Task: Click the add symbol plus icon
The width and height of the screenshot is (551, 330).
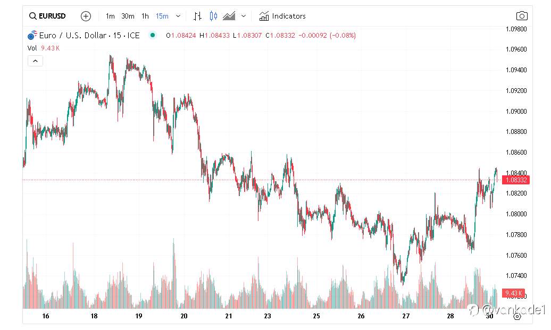Action: coord(86,16)
